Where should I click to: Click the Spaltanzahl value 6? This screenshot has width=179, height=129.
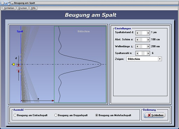[x=153, y=53]
